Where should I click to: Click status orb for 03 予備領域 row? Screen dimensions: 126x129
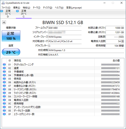4,72
